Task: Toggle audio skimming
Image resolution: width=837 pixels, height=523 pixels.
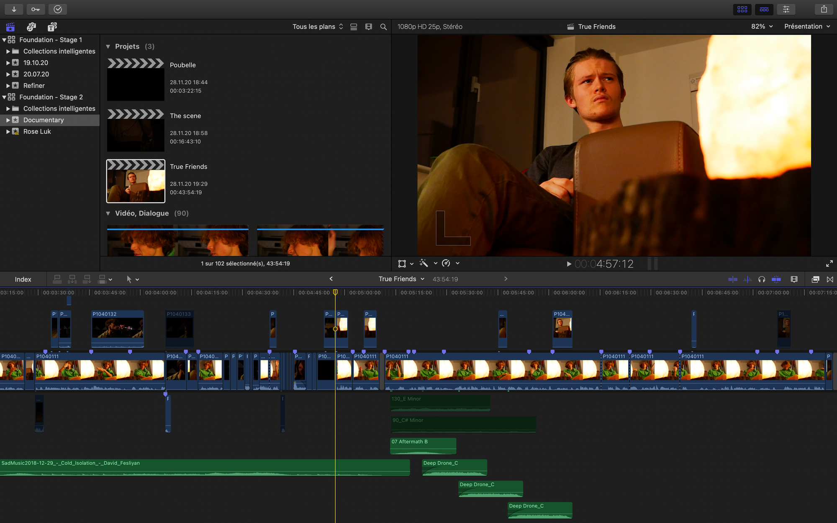Action: click(747, 279)
